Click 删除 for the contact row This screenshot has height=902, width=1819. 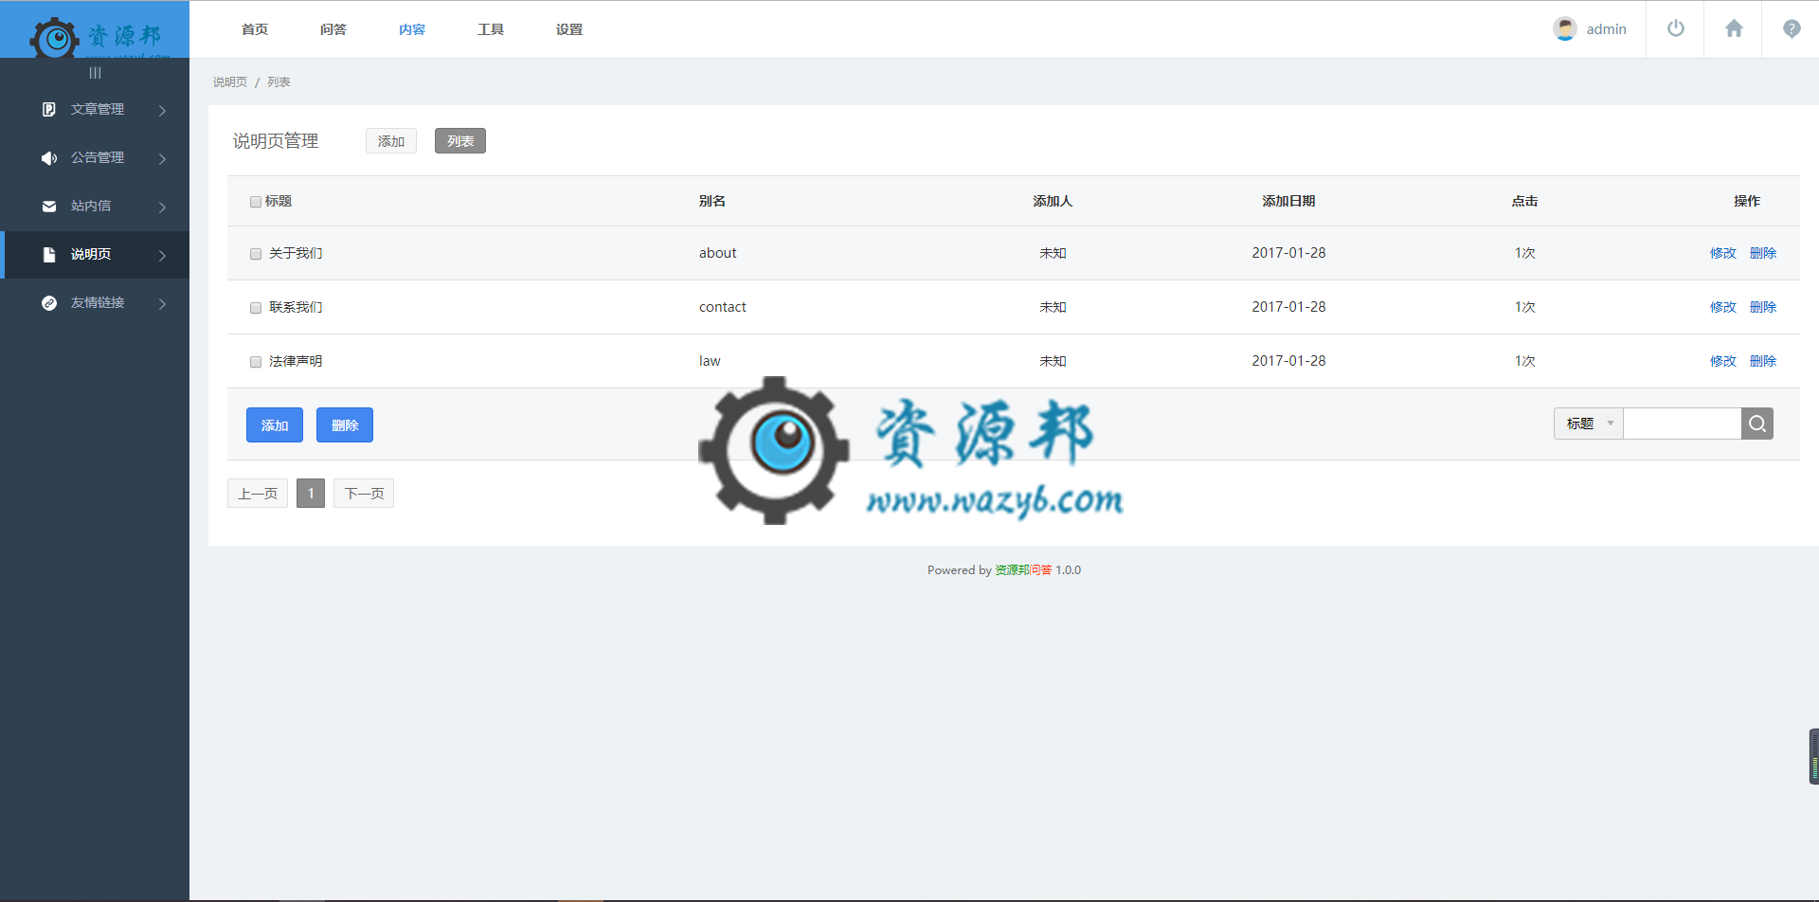click(1763, 307)
